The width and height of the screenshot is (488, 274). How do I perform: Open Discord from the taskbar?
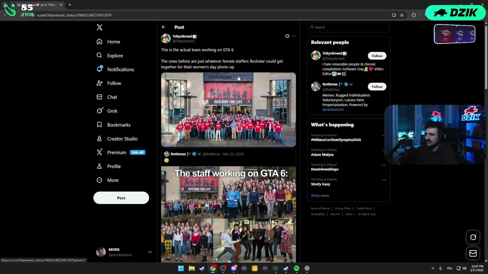(x=234, y=268)
